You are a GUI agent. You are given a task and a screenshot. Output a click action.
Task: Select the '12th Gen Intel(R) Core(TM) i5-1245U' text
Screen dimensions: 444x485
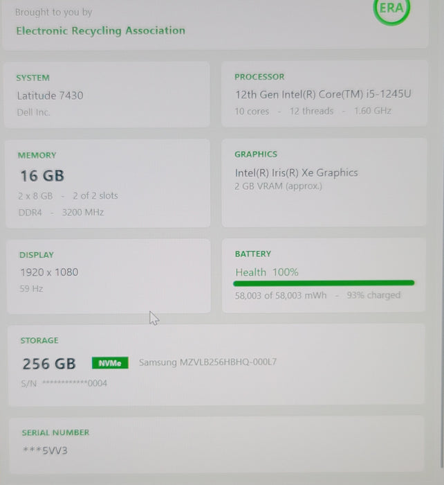(x=323, y=94)
